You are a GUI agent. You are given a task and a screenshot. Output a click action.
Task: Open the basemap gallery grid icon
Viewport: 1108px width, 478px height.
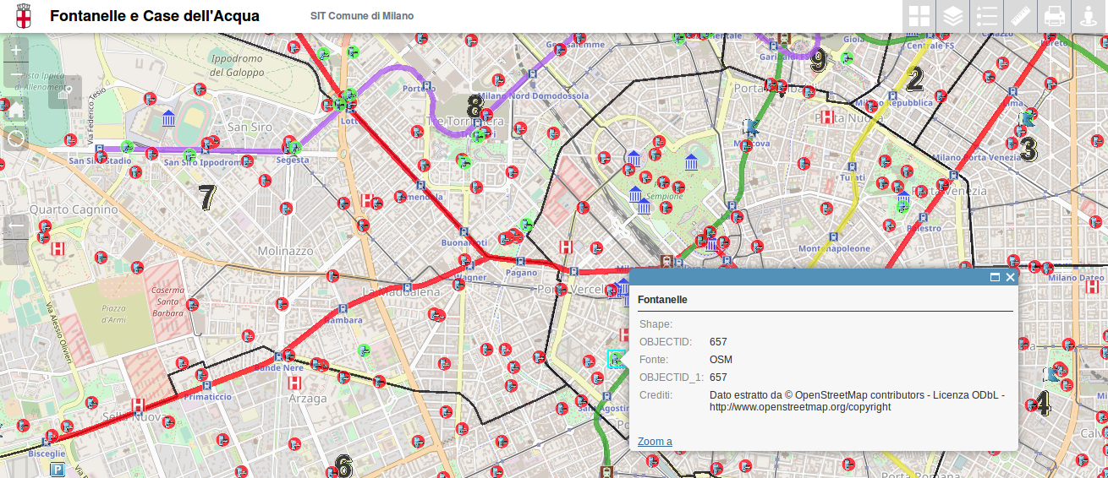[919, 16]
